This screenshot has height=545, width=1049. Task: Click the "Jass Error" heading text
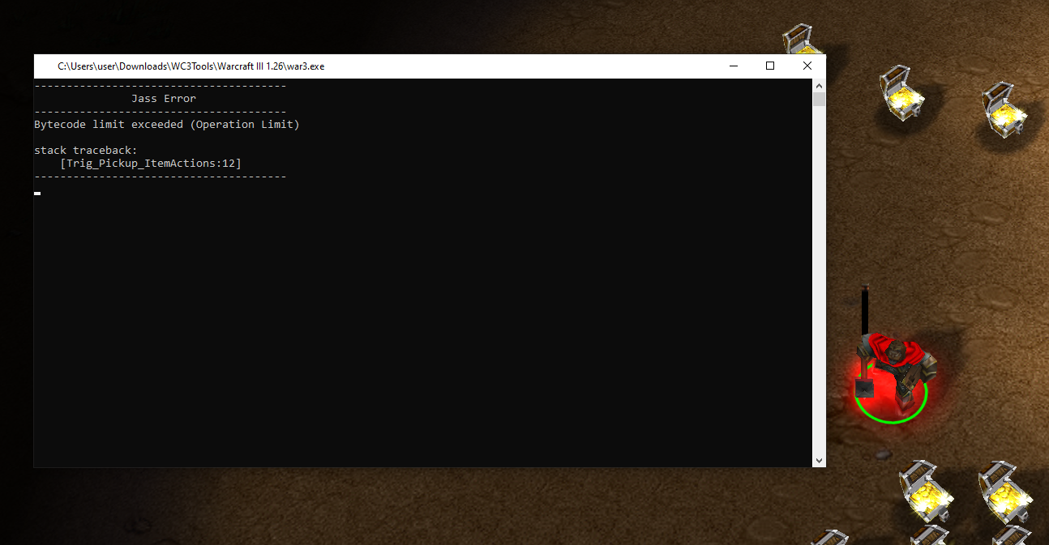click(164, 99)
